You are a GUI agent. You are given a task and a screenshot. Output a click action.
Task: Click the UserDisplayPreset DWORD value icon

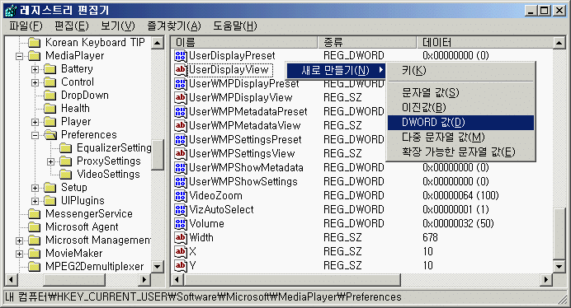pyautogui.click(x=181, y=56)
